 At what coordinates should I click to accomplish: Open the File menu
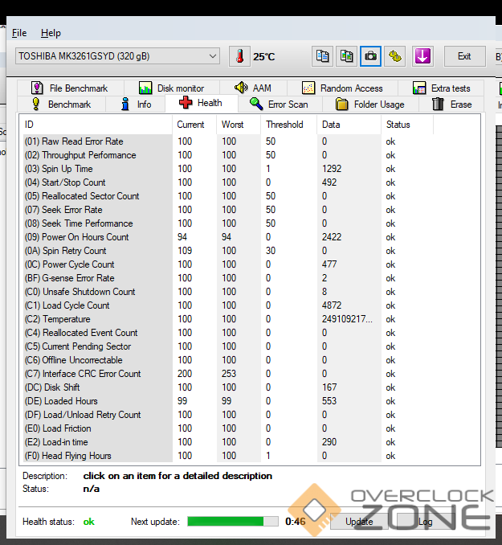tap(19, 33)
